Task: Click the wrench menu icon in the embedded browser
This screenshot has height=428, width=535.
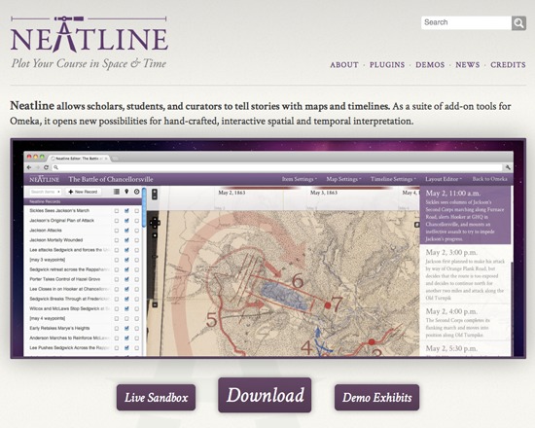Action: coord(508,167)
